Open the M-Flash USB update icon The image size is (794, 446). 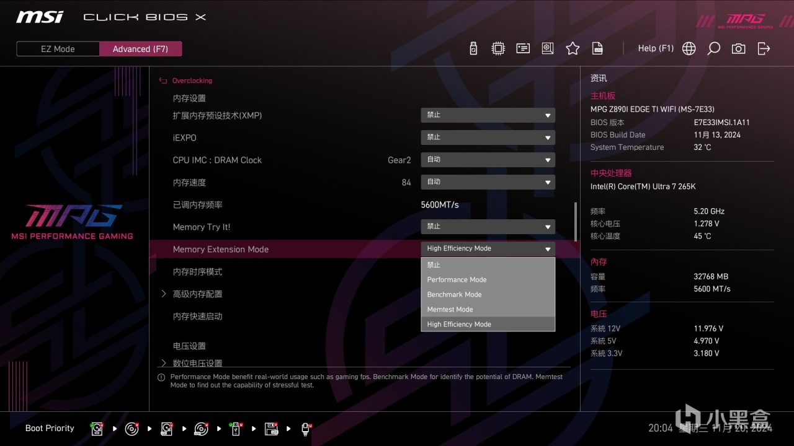tap(473, 48)
